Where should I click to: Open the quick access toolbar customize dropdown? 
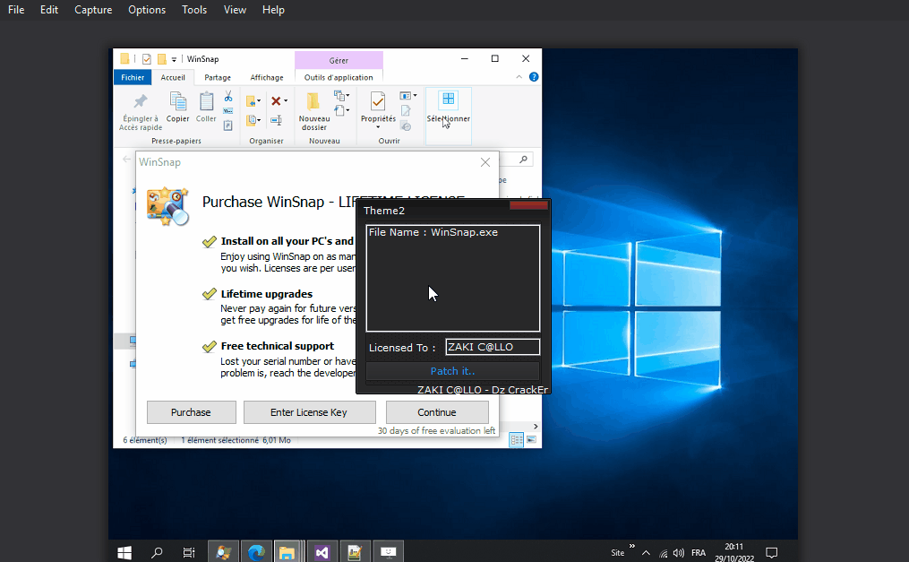point(174,60)
